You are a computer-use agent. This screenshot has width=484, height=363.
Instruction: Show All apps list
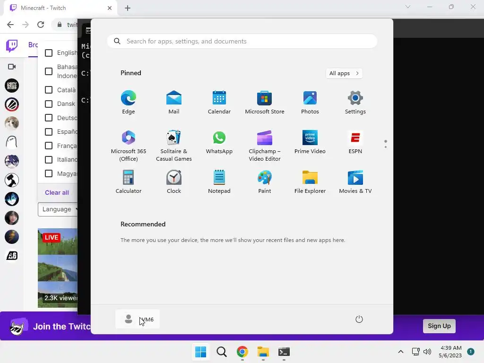[344, 73]
